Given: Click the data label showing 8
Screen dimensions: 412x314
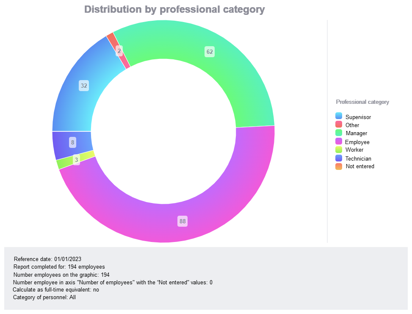Looking at the screenshot, I should click(x=73, y=142).
